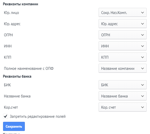Viewport: 150px width, 134px height.
Task: Click the chevron arrow in БИК select
Action: 143,85
